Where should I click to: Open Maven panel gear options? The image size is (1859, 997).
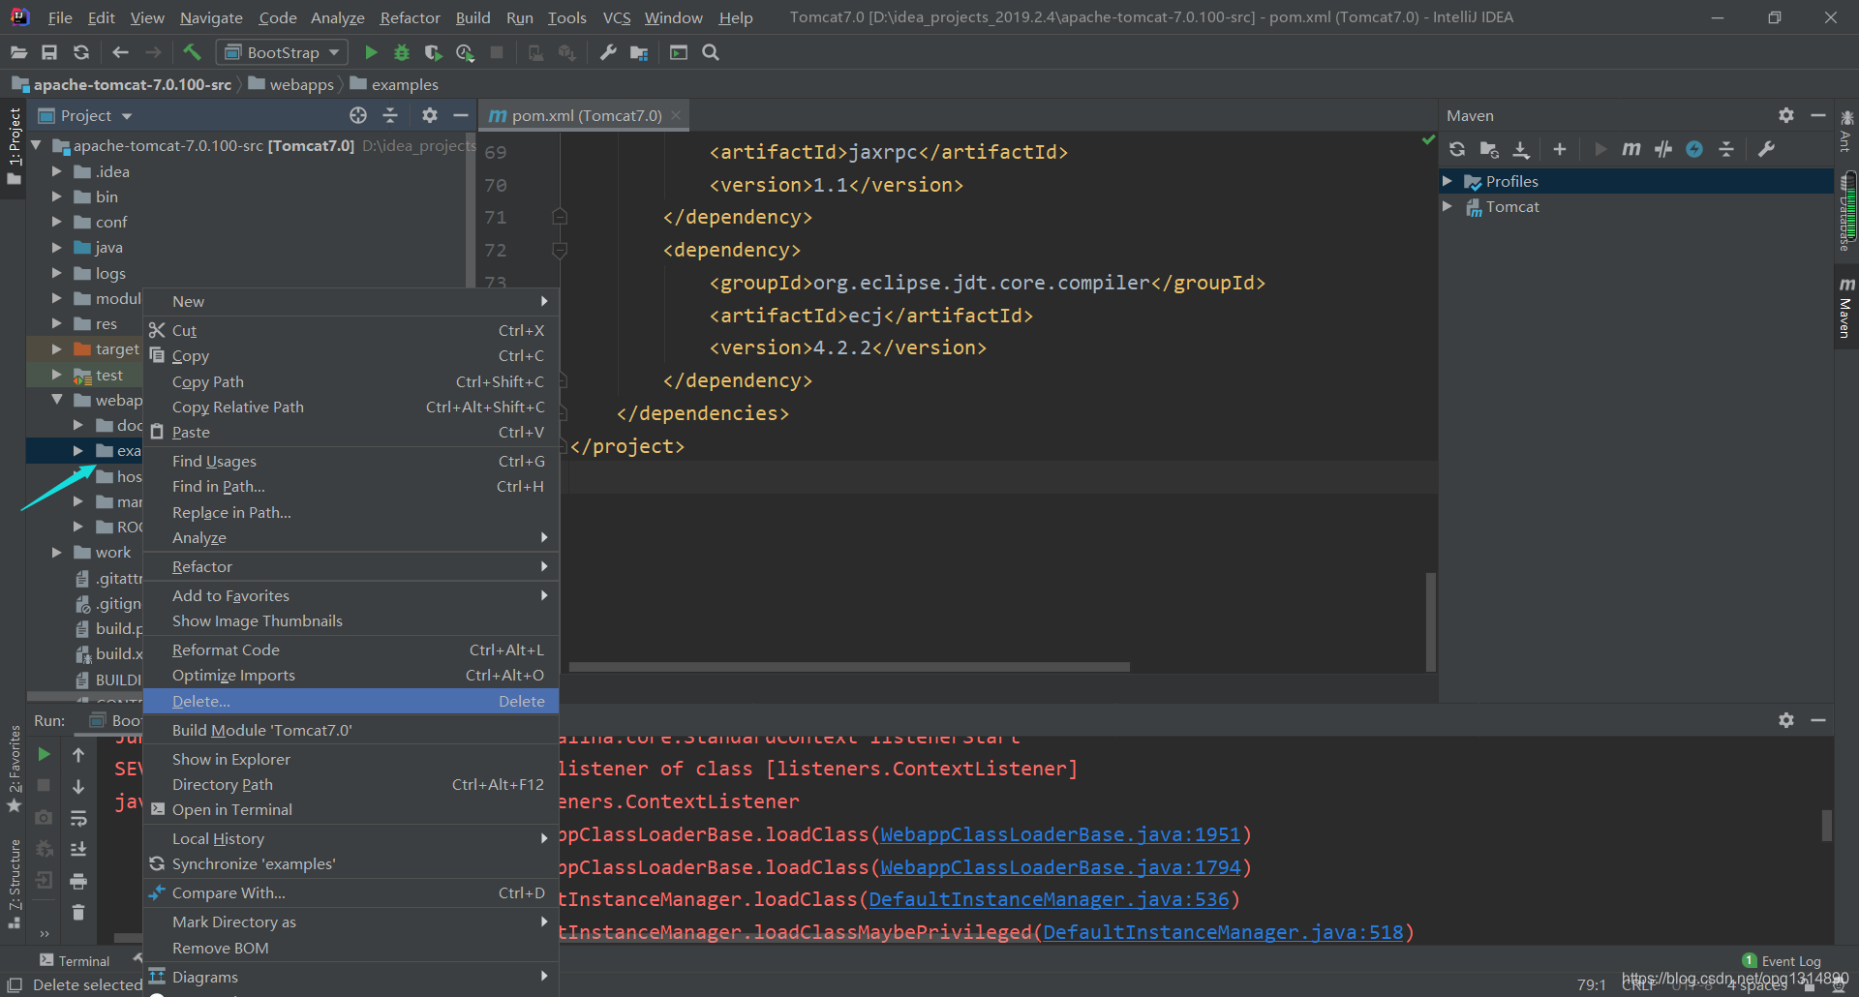[1786, 115]
